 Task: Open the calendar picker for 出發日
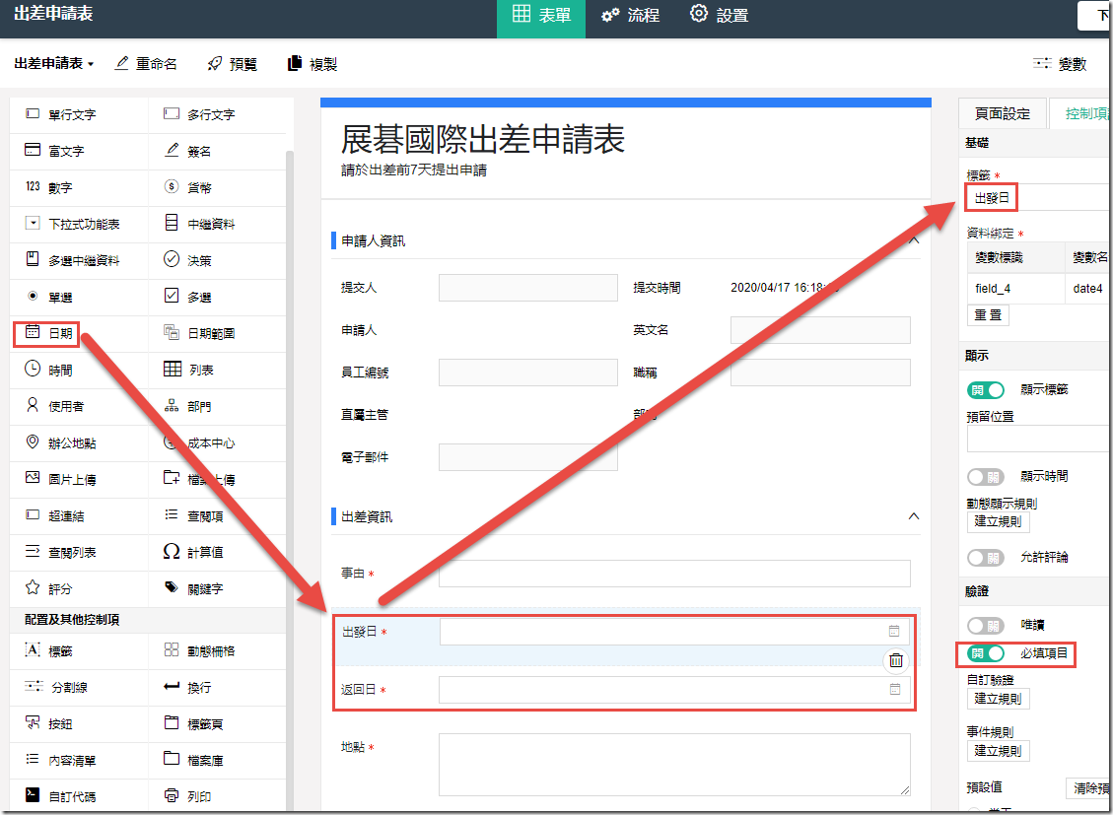[x=894, y=632]
